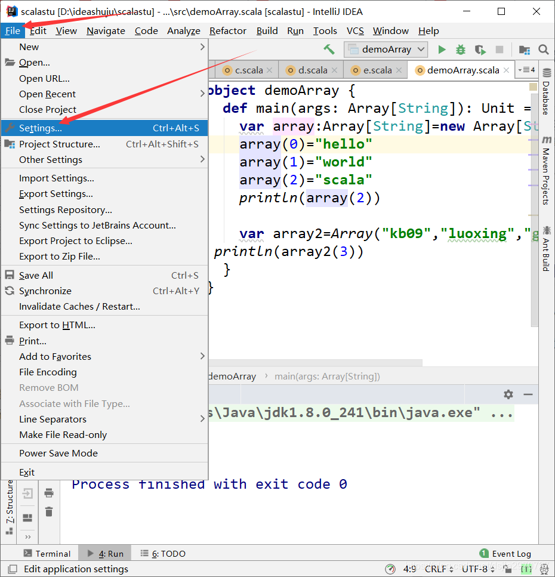Expand the New submenu
This screenshot has height=577, width=555.
104,47
